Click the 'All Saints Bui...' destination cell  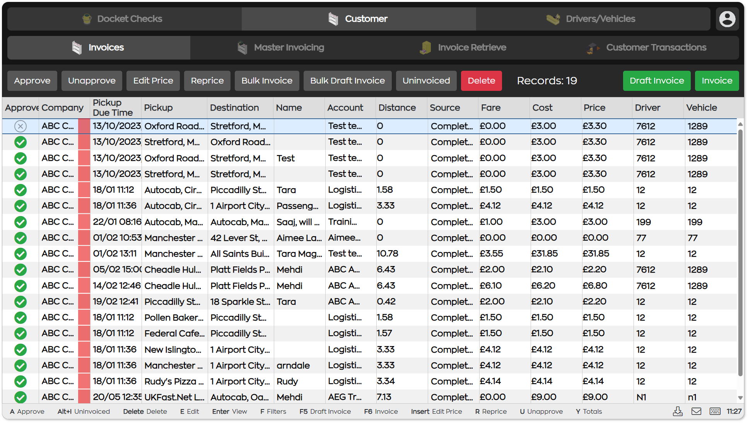(x=240, y=254)
